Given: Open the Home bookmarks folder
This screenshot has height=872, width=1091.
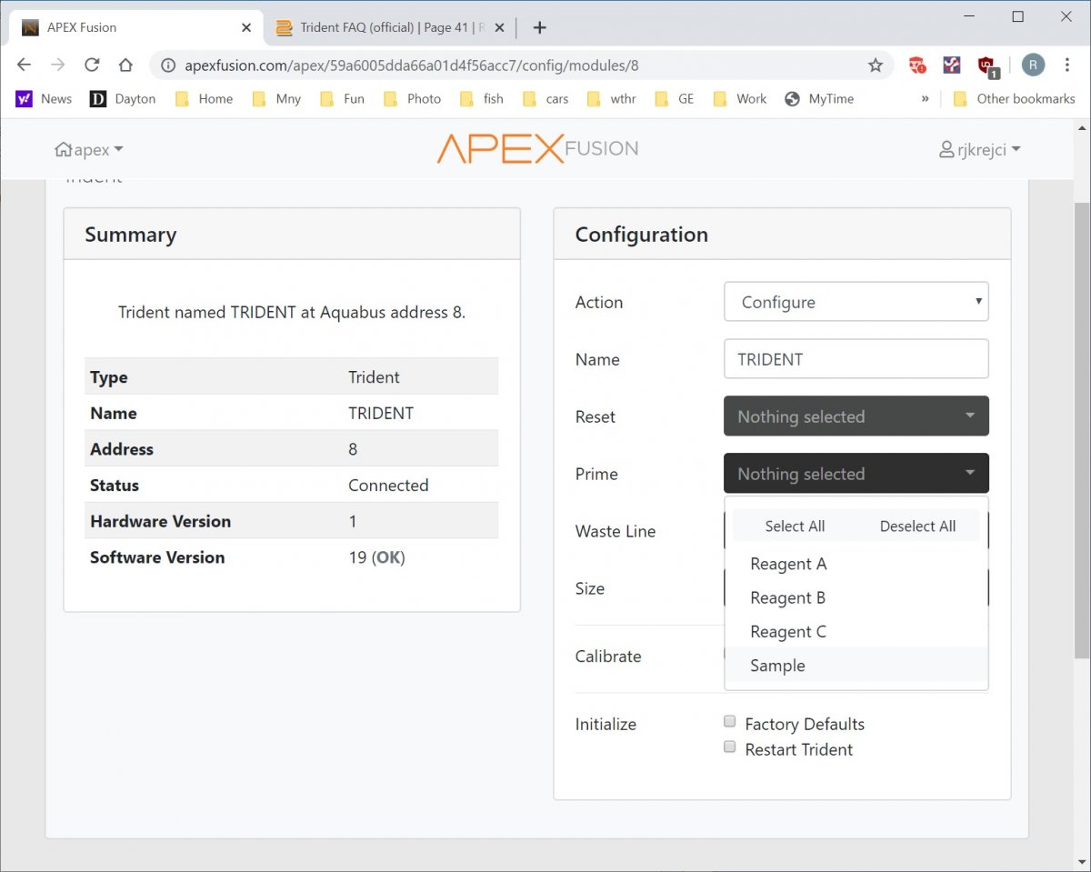Looking at the screenshot, I should (204, 98).
